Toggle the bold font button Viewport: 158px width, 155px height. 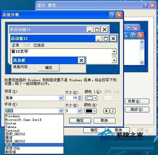click(x=106, y=111)
